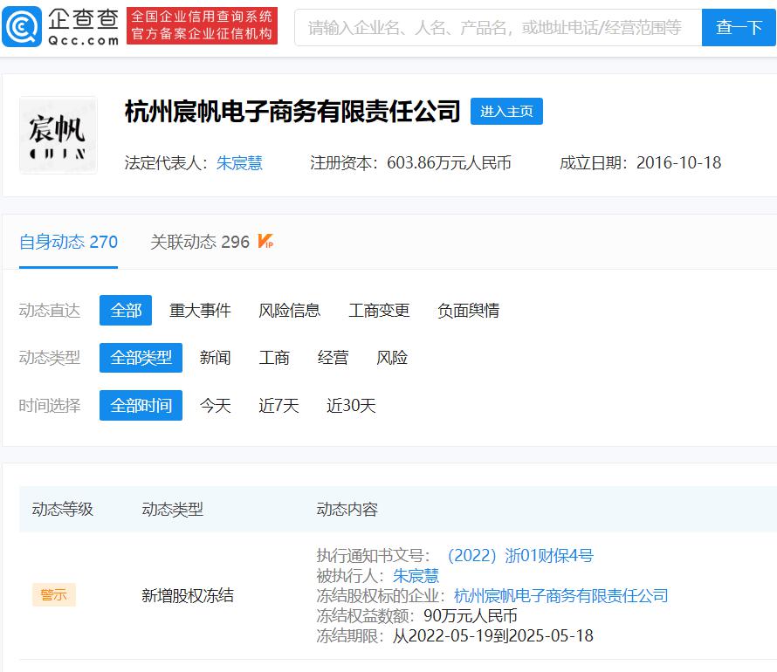Choose the 负面舆情 filter option
Viewport: 777px width, 672px height.
pyautogui.click(x=468, y=311)
